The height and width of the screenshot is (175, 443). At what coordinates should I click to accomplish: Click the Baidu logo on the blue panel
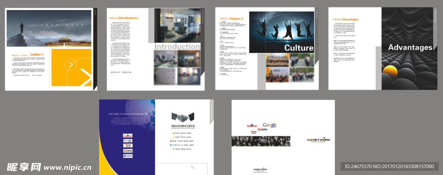tap(128, 136)
